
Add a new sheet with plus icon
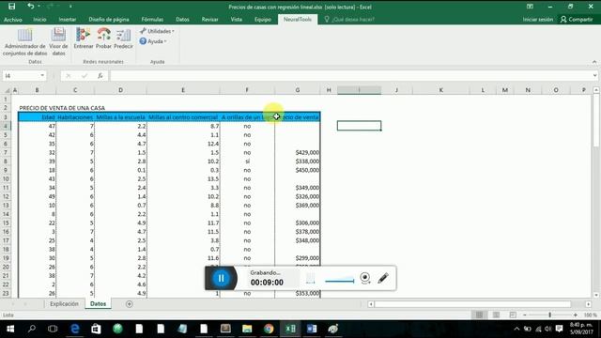[x=130, y=304]
